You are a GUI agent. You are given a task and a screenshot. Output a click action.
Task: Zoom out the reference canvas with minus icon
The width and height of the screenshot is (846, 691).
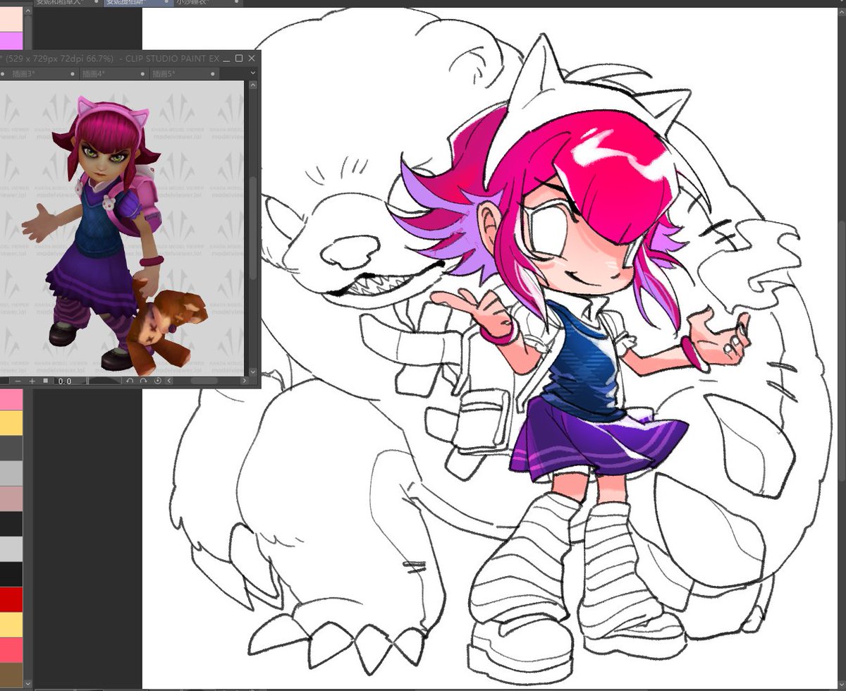(x=18, y=381)
